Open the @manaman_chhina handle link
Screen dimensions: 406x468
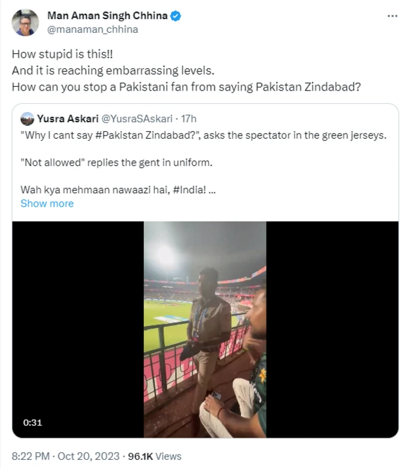click(x=93, y=29)
